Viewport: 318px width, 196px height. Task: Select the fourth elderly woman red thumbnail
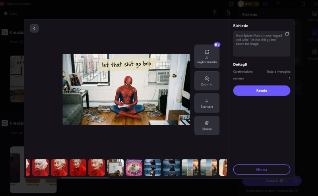(97, 167)
